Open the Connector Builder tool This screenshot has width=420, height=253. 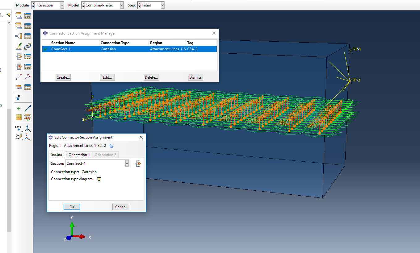[28, 46]
